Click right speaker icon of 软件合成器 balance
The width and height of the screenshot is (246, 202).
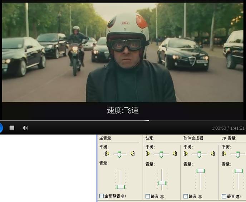point(213,154)
